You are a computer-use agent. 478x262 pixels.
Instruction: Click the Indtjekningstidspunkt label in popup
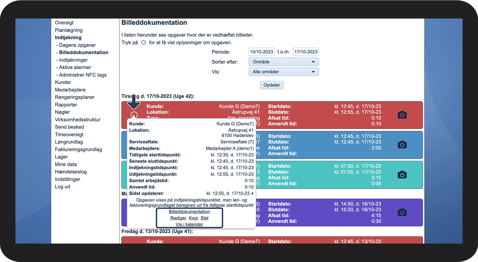click(154, 168)
